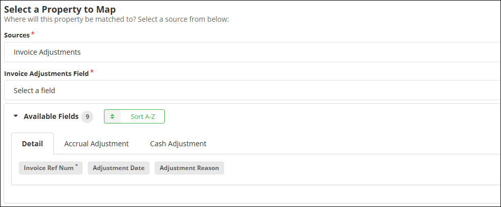Switch to the Detail tab
501x207 pixels.
[32, 144]
